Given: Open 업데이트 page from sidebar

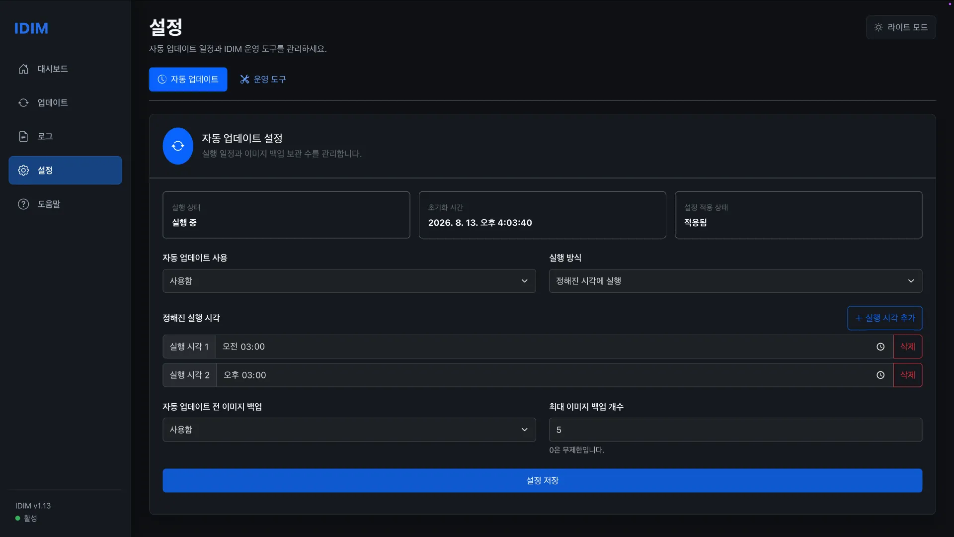Looking at the screenshot, I should pyautogui.click(x=65, y=103).
